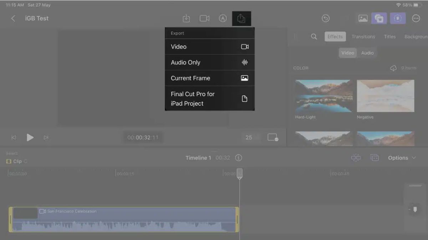
Task: Open the more options ellipsis menu
Action: [x=416, y=18]
